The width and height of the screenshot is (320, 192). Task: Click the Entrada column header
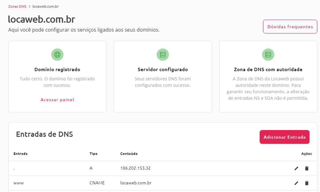click(20, 154)
